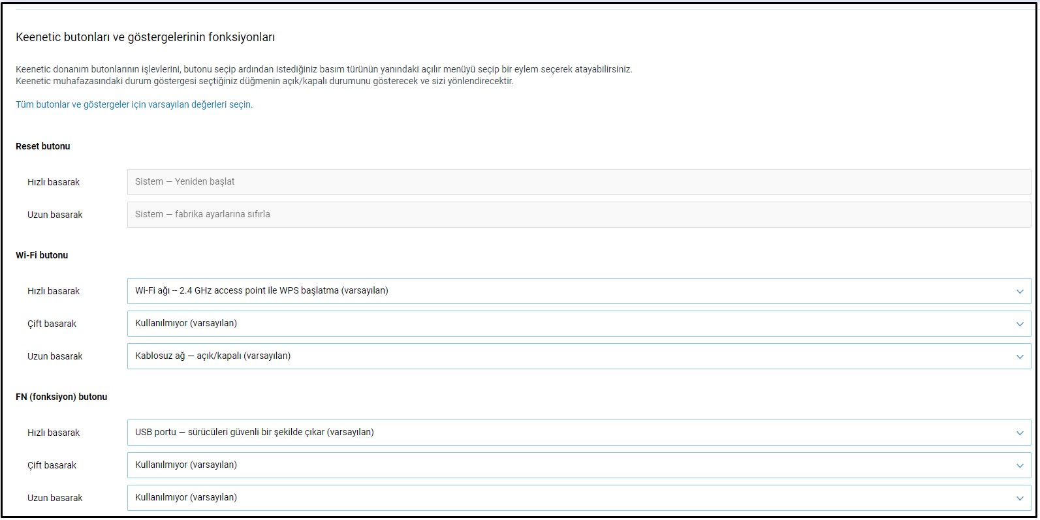The image size is (1040, 520).
Task: Click the chevron arrow of FN Uzun basarak
Action: (1019, 498)
